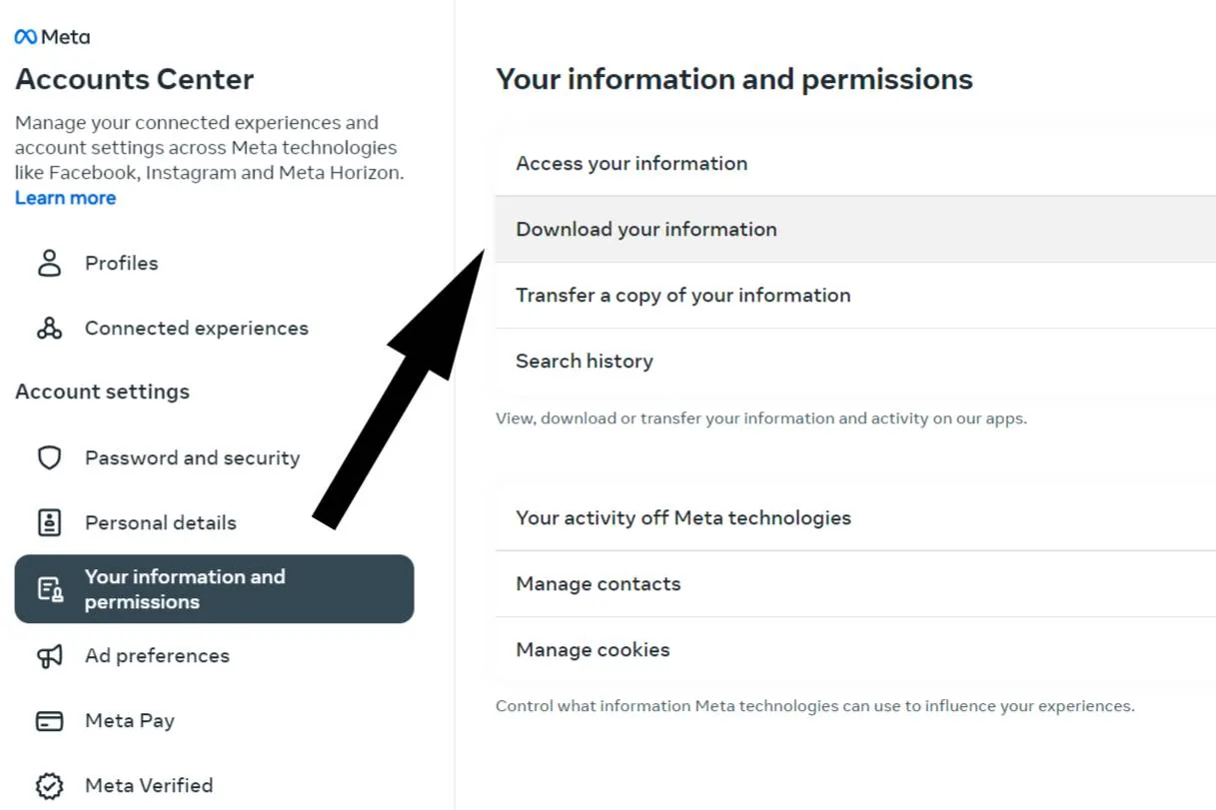Open Meta Verified settings

(x=148, y=785)
